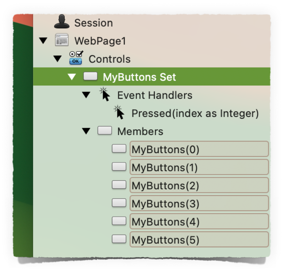This screenshot has width=283, height=271.
Task: Collapse the Controls disclosure triangle
Action: click(x=58, y=58)
